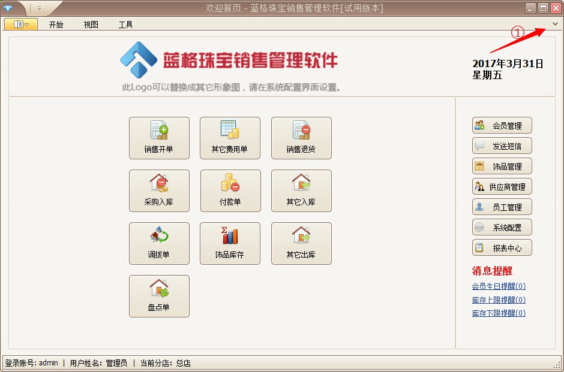Open the 调拨单 transfer order
This screenshot has height=372, width=564.
(159, 243)
